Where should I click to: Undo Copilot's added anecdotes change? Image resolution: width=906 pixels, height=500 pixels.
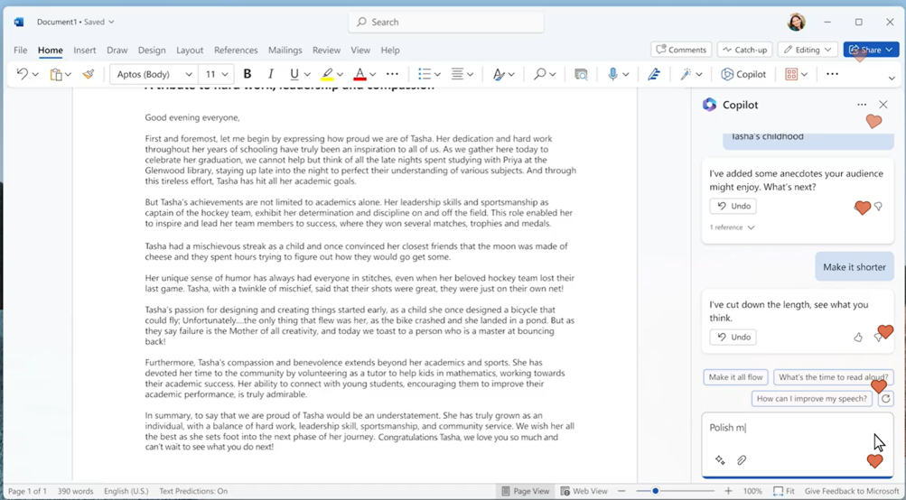pyautogui.click(x=733, y=206)
